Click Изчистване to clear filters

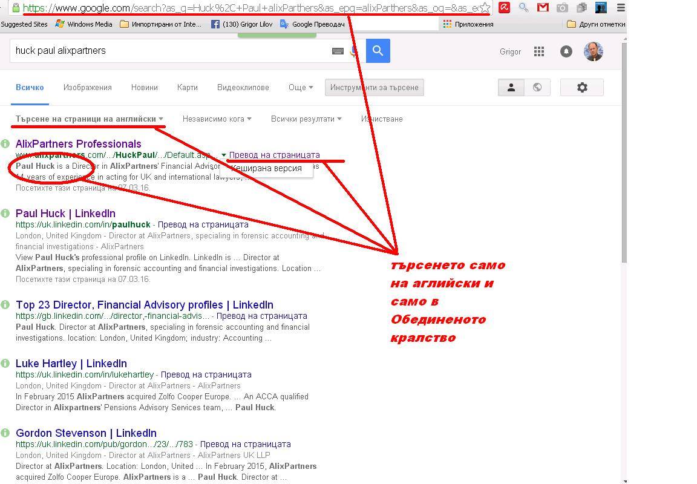382,119
